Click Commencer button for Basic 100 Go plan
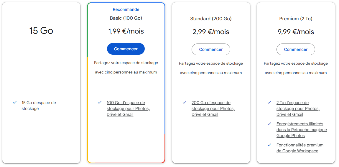 [126, 49]
